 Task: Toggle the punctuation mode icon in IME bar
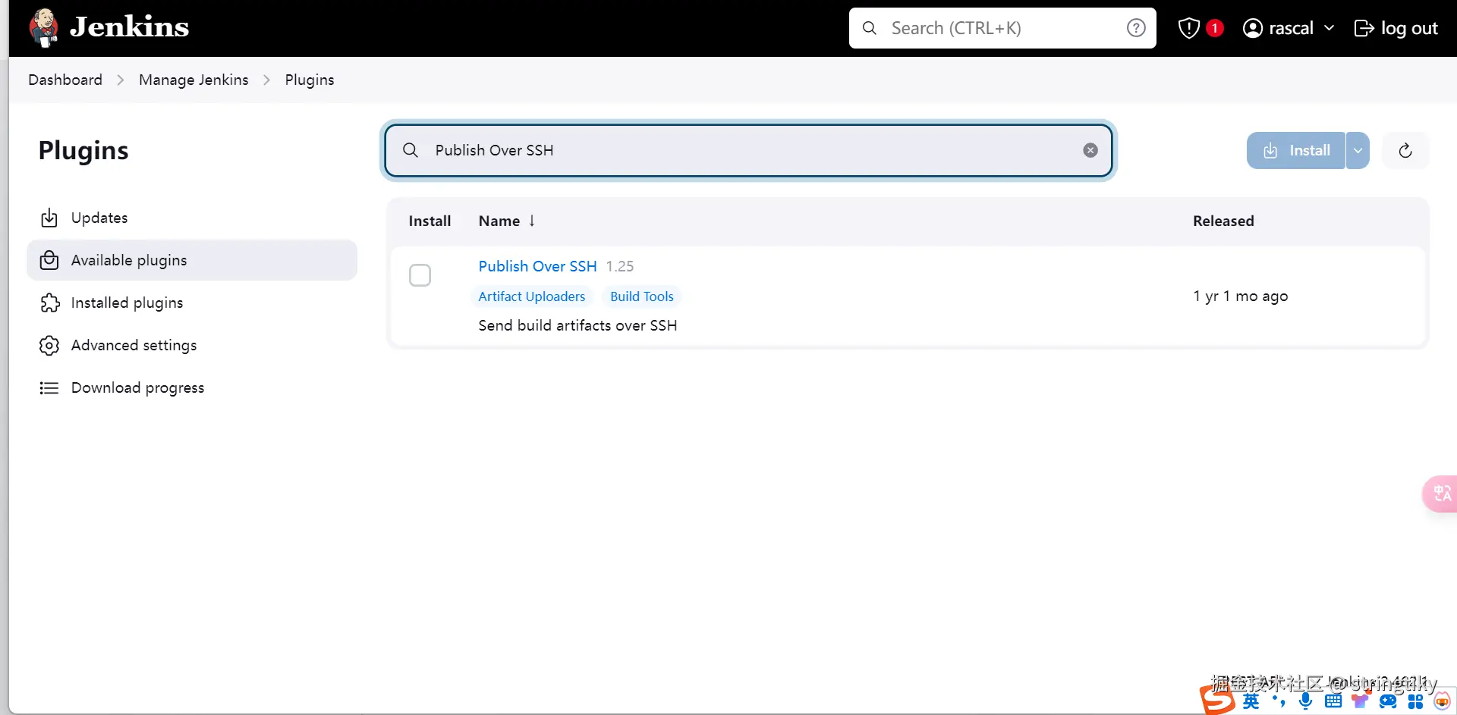tap(1279, 701)
